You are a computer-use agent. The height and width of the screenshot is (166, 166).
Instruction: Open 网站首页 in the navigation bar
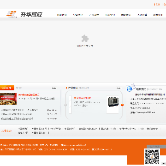point(62,15)
